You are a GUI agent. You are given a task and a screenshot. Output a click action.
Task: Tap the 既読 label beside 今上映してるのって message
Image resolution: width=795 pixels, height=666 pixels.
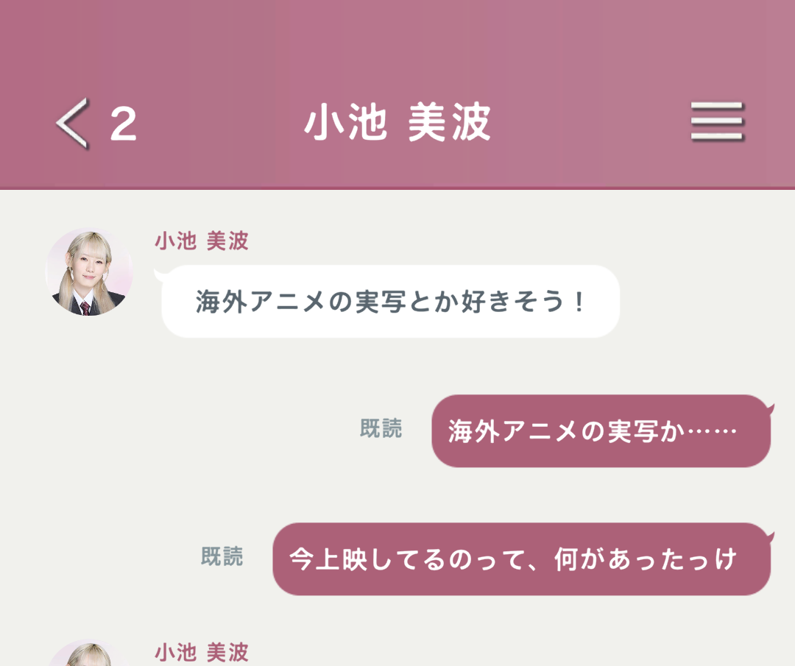click(x=222, y=556)
